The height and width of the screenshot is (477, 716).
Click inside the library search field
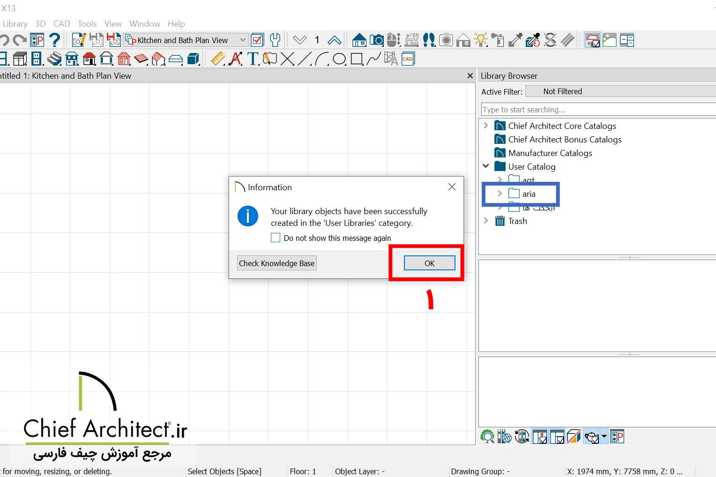tap(586, 109)
